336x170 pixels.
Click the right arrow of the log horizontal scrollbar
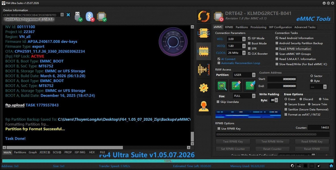click(x=188, y=148)
